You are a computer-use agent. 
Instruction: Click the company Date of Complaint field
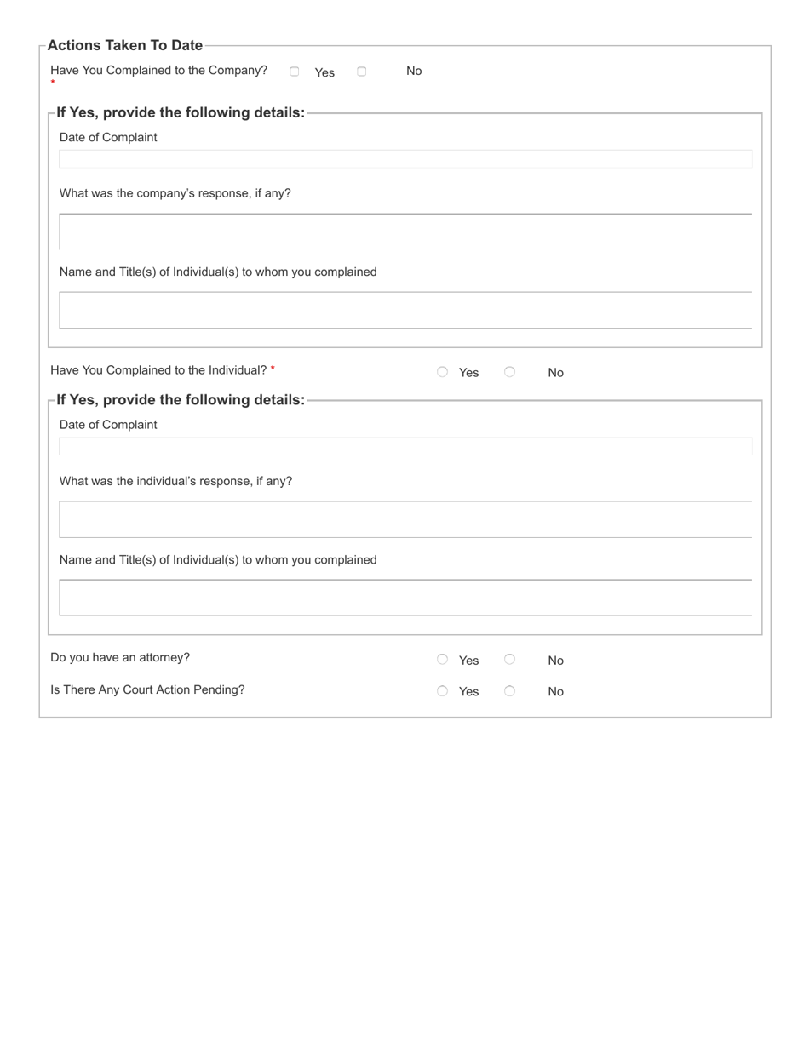[x=405, y=158]
